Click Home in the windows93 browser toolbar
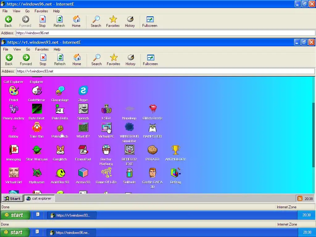Screen dimensions: 316x237 [x=77, y=60]
